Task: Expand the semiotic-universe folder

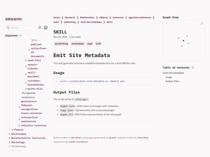Action: [19, 125]
